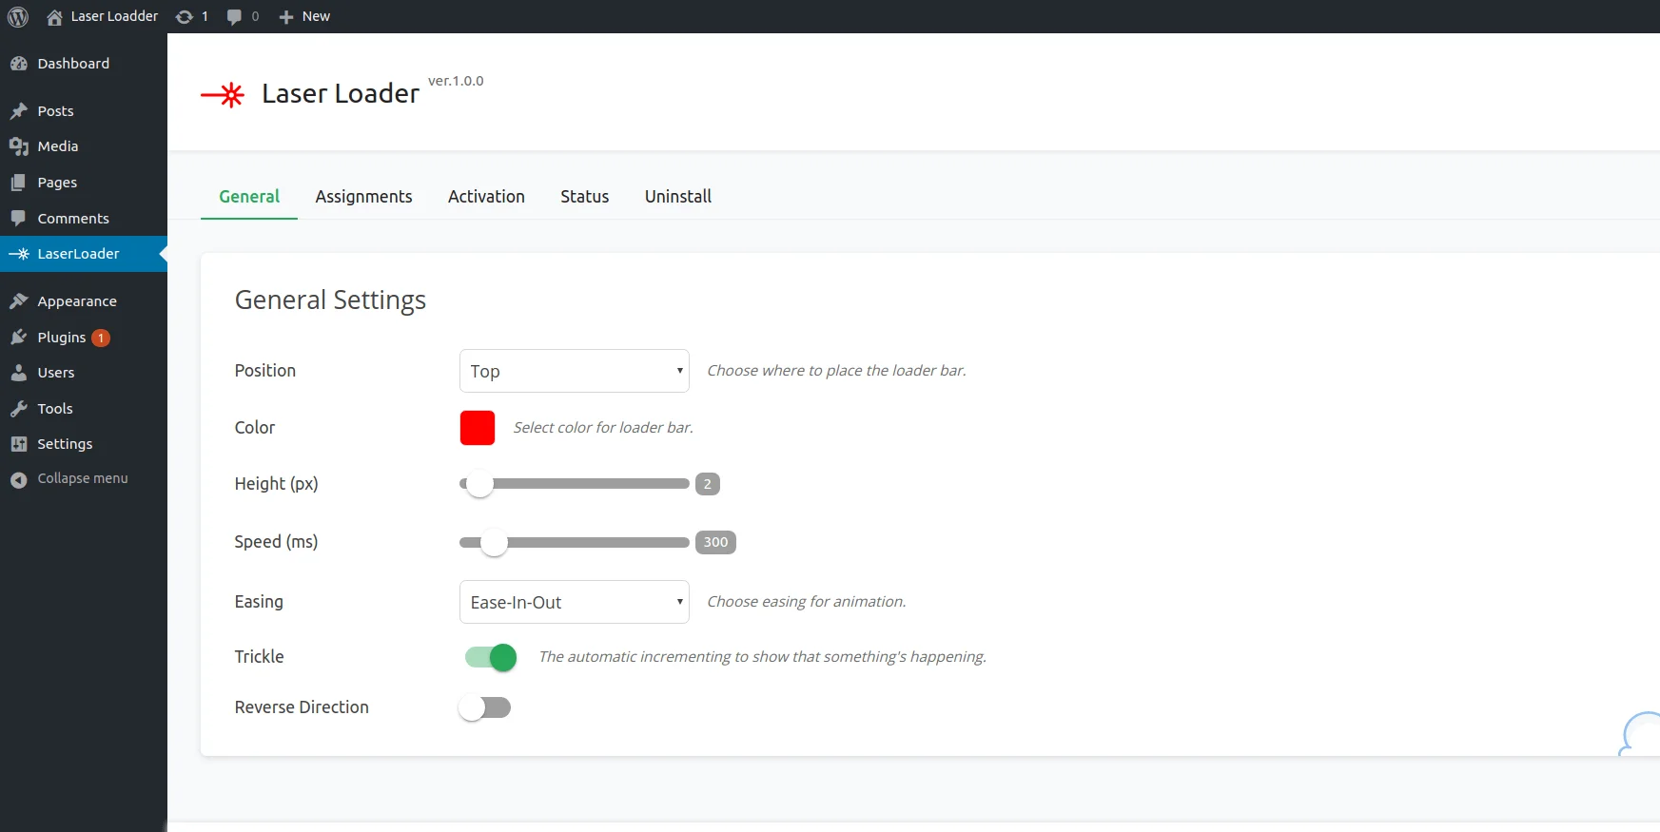Click the Settings sliders icon
1660x832 pixels.
18,444
